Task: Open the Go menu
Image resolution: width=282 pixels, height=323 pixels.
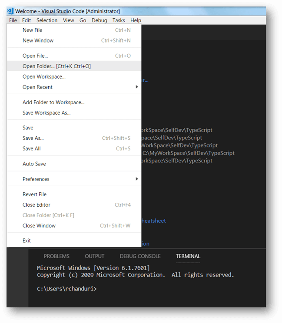Action: click(x=83, y=20)
